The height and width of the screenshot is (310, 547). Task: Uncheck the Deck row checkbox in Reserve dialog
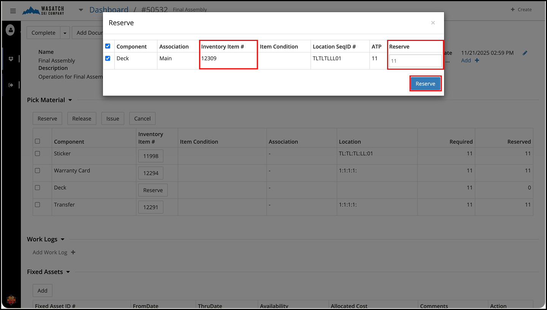tap(108, 58)
